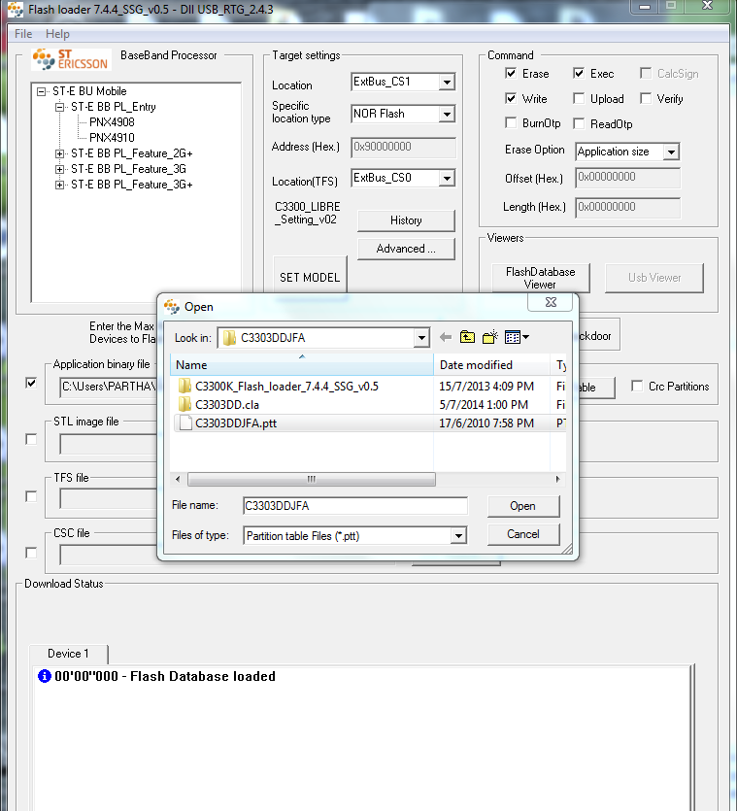The width and height of the screenshot is (737, 811).
Task: Open the Location dropdown ExtBus_CS1
Action: point(447,82)
